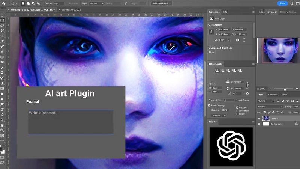Toggle Clone Source maintain aspect ratio link
This screenshot has width=300, height=169.
pos(247,85)
